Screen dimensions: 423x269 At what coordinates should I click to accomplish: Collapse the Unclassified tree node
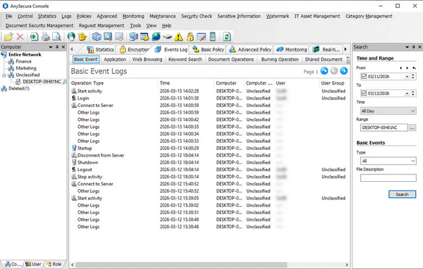click(4, 75)
